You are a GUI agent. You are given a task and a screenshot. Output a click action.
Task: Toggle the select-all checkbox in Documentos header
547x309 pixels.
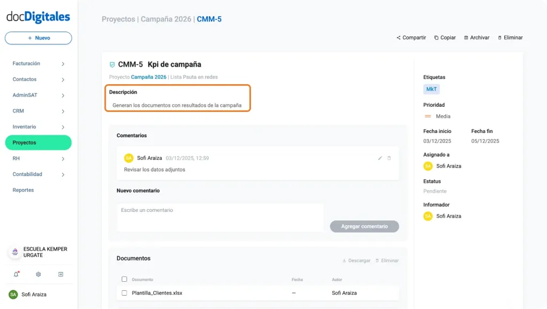coord(124,279)
